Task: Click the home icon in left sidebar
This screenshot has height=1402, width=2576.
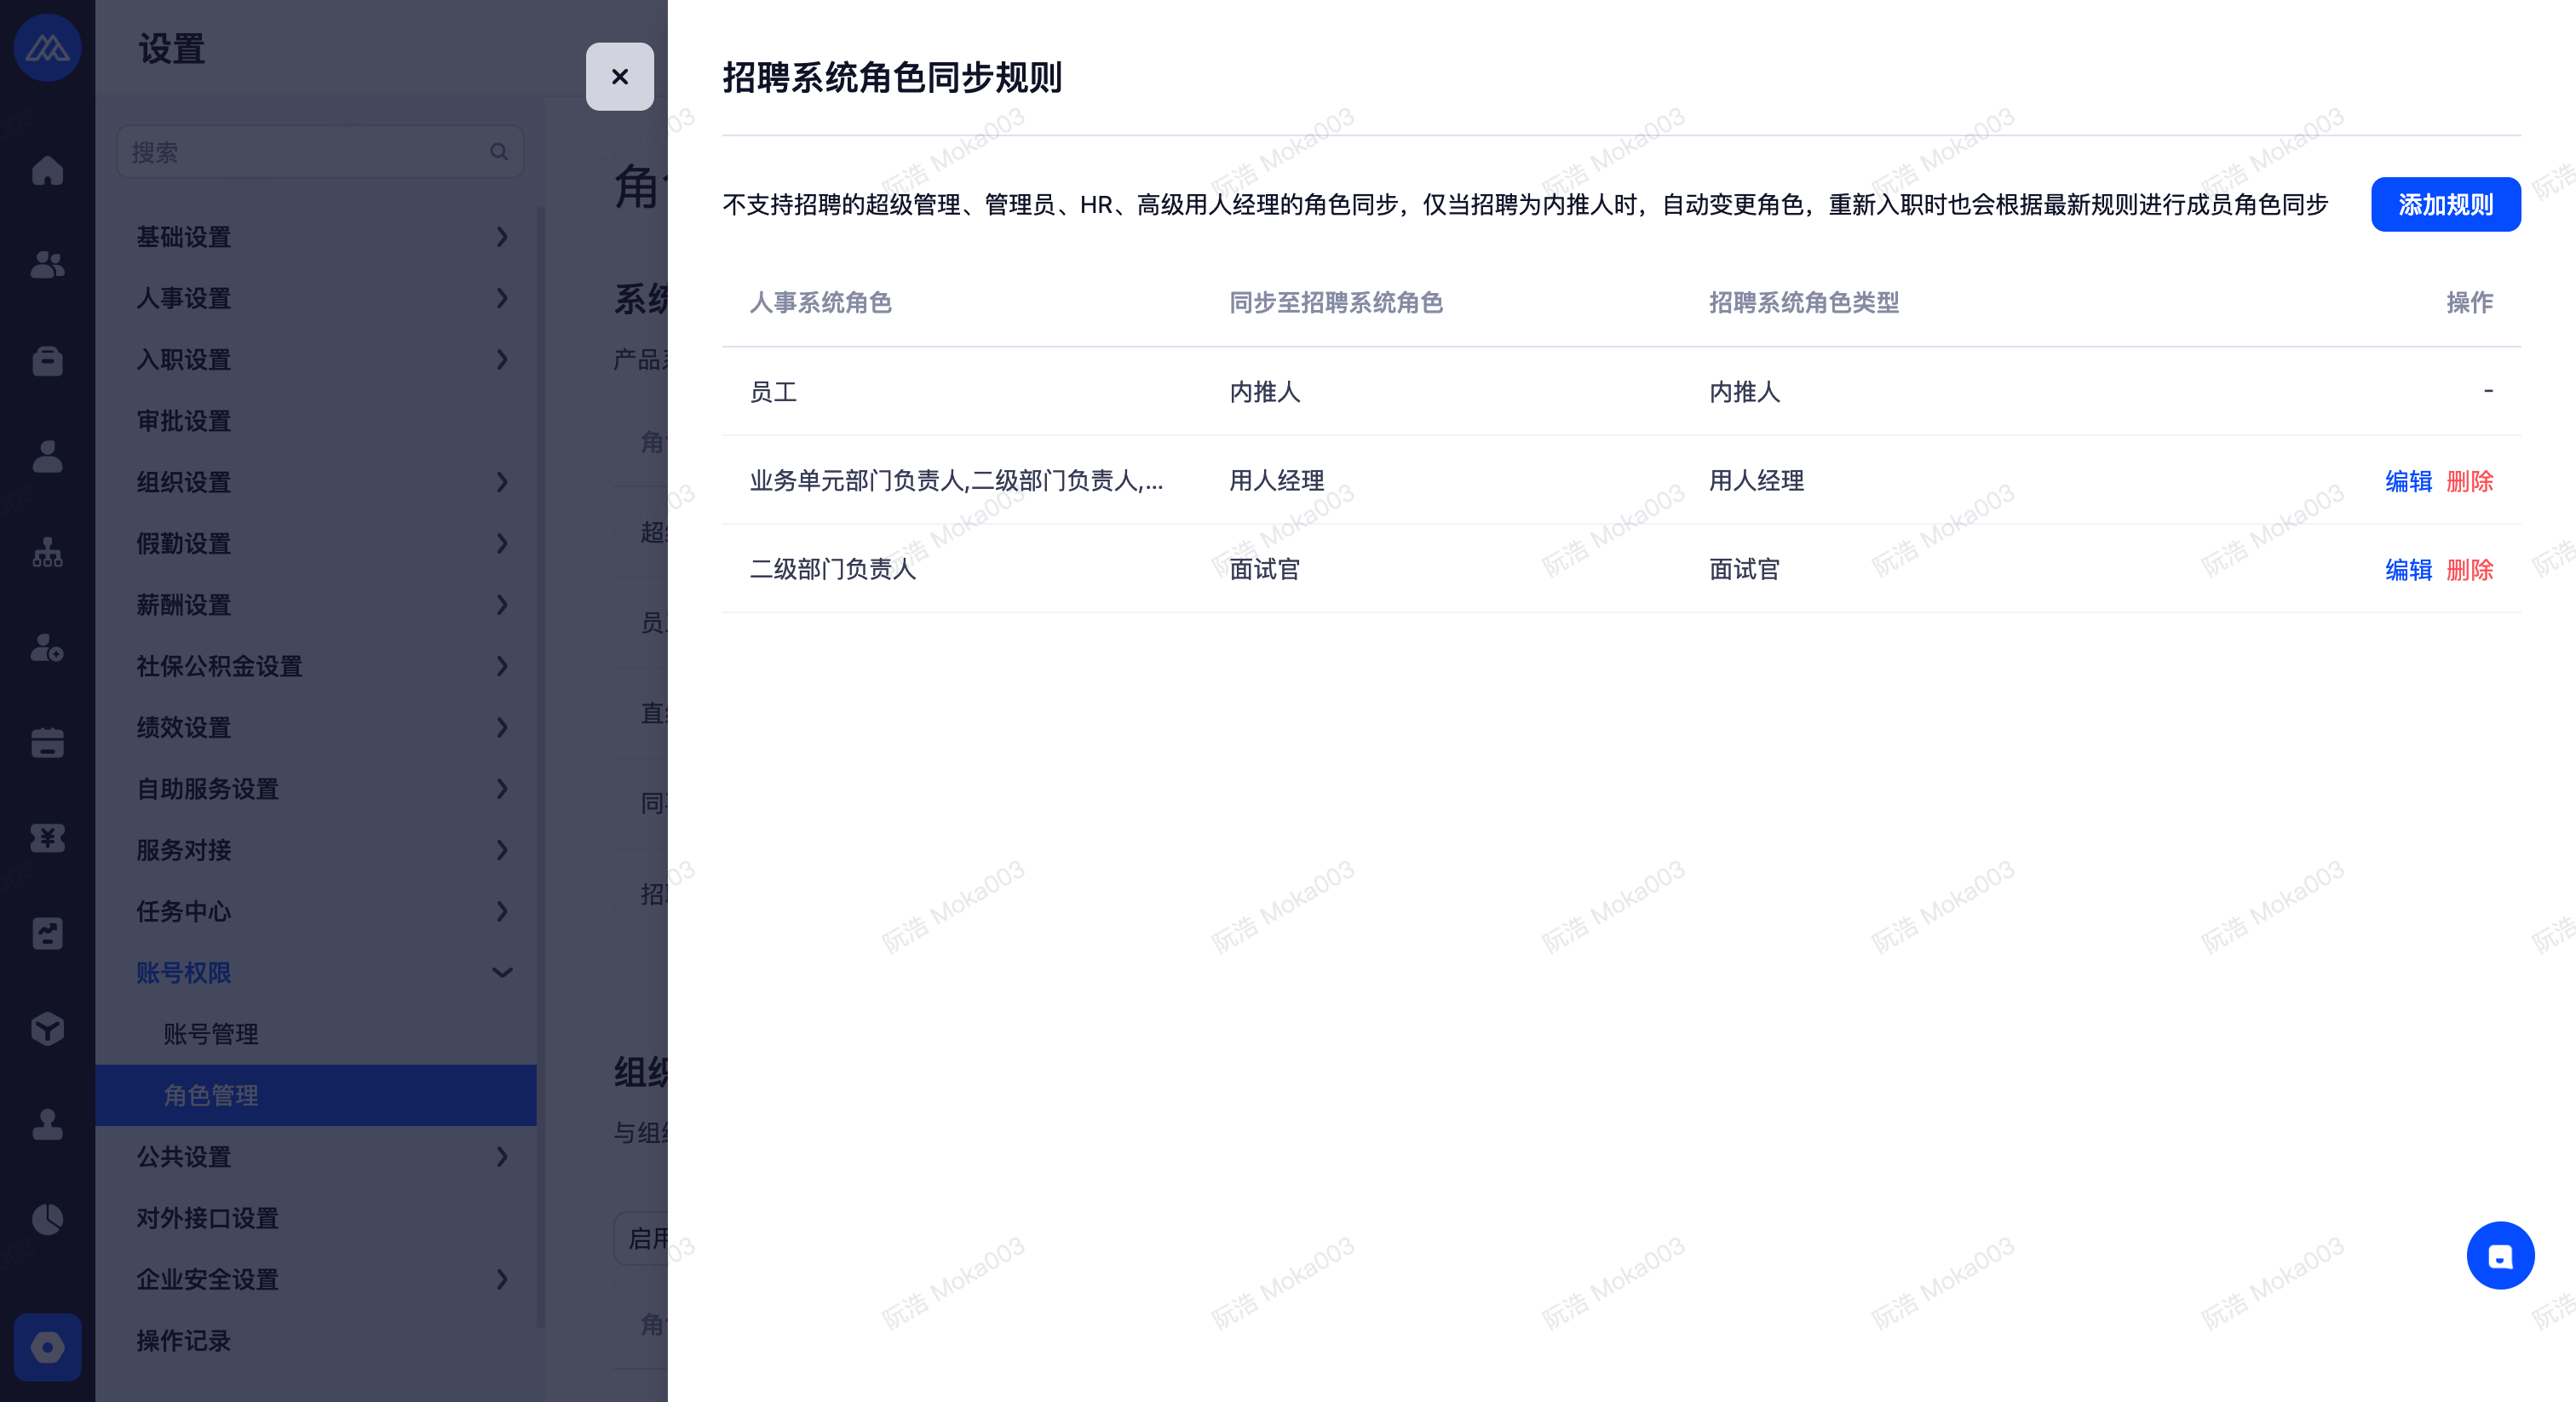Action: coord(47,170)
